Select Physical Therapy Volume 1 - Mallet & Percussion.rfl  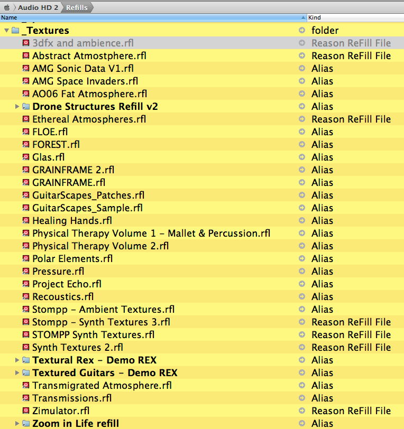point(151,233)
